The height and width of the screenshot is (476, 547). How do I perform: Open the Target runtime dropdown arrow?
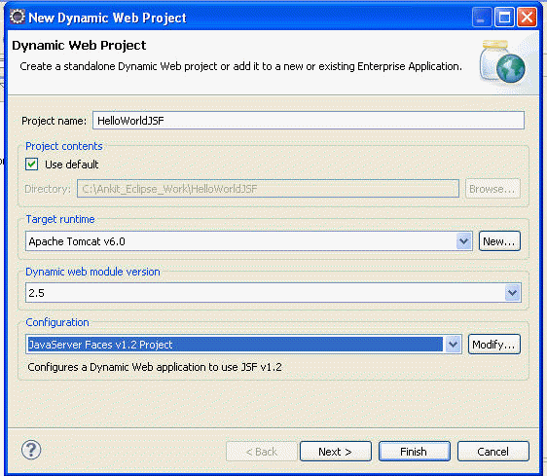click(463, 241)
